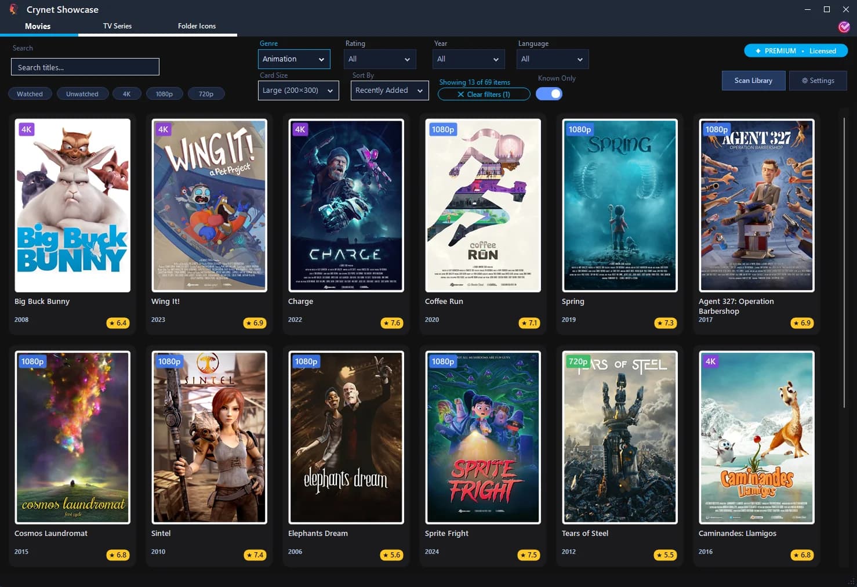Toggle the 4K quality filter chip
This screenshot has width=857, height=587.
pos(126,93)
